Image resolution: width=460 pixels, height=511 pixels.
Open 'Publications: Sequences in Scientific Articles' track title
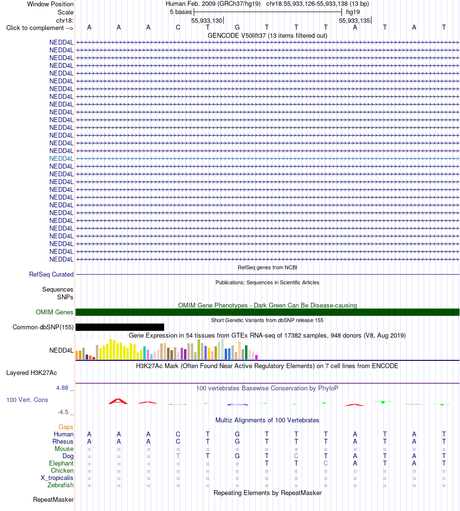tap(267, 282)
